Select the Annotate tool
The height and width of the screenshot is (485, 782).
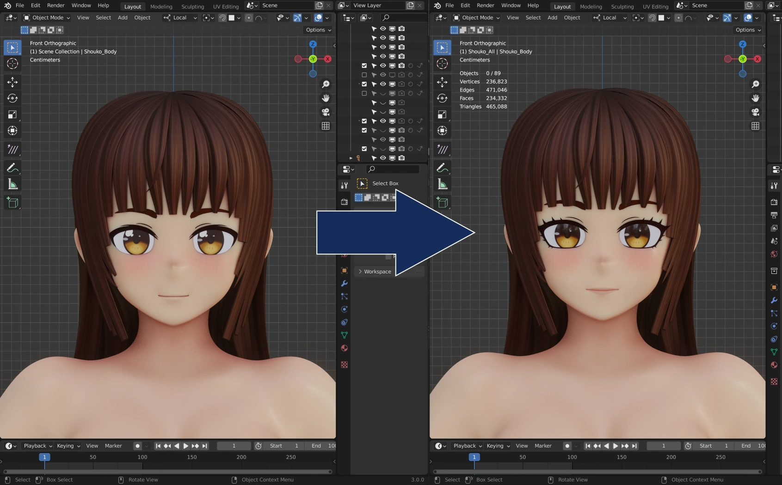point(12,168)
